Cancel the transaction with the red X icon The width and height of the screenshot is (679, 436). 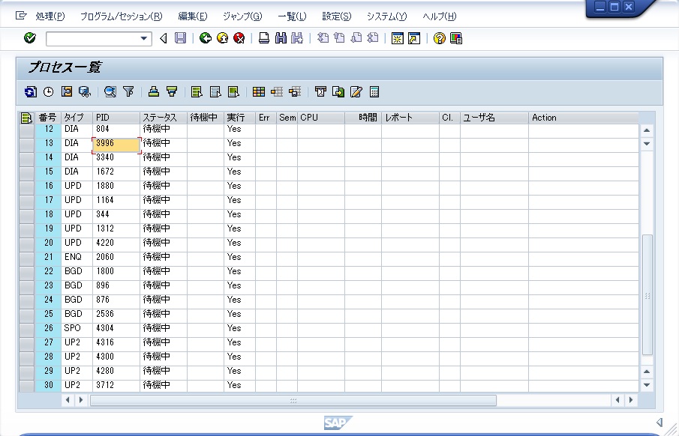[x=242, y=39]
